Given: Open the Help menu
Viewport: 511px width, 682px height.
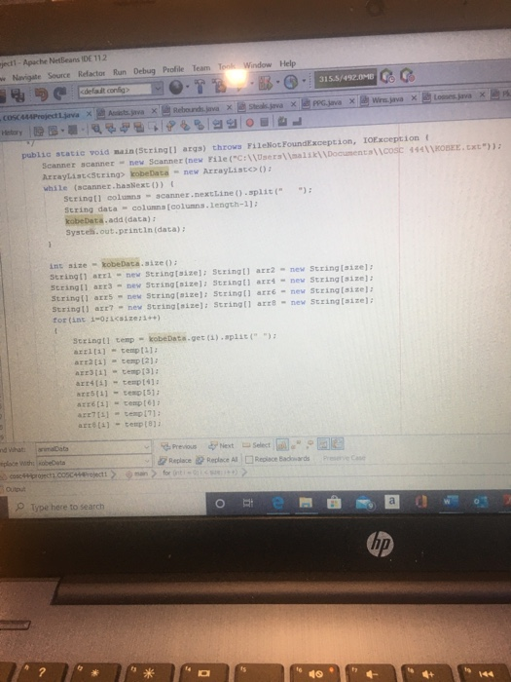Looking at the screenshot, I should click(x=287, y=63).
